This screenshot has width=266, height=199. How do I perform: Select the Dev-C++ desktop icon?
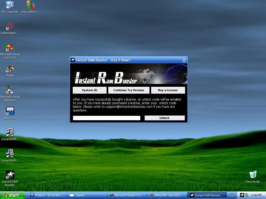tap(10, 113)
